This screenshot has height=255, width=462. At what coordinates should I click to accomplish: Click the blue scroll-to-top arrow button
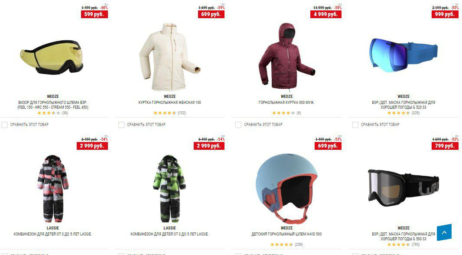(444, 232)
